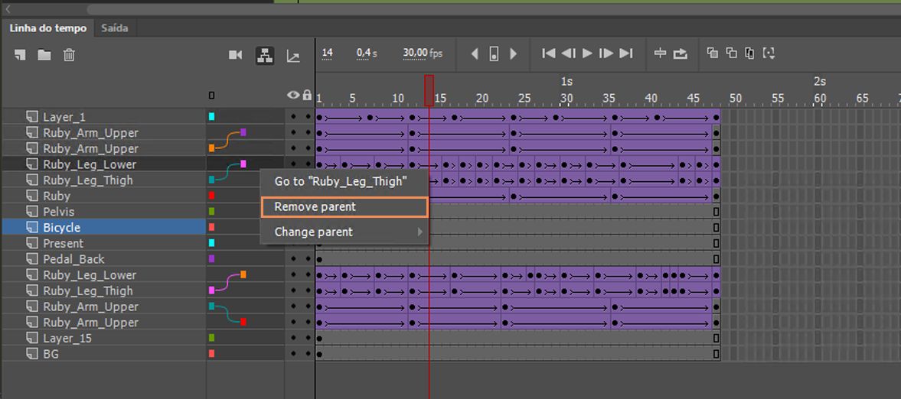Enable onion skin outlines icon
901x399 pixels.
click(732, 54)
